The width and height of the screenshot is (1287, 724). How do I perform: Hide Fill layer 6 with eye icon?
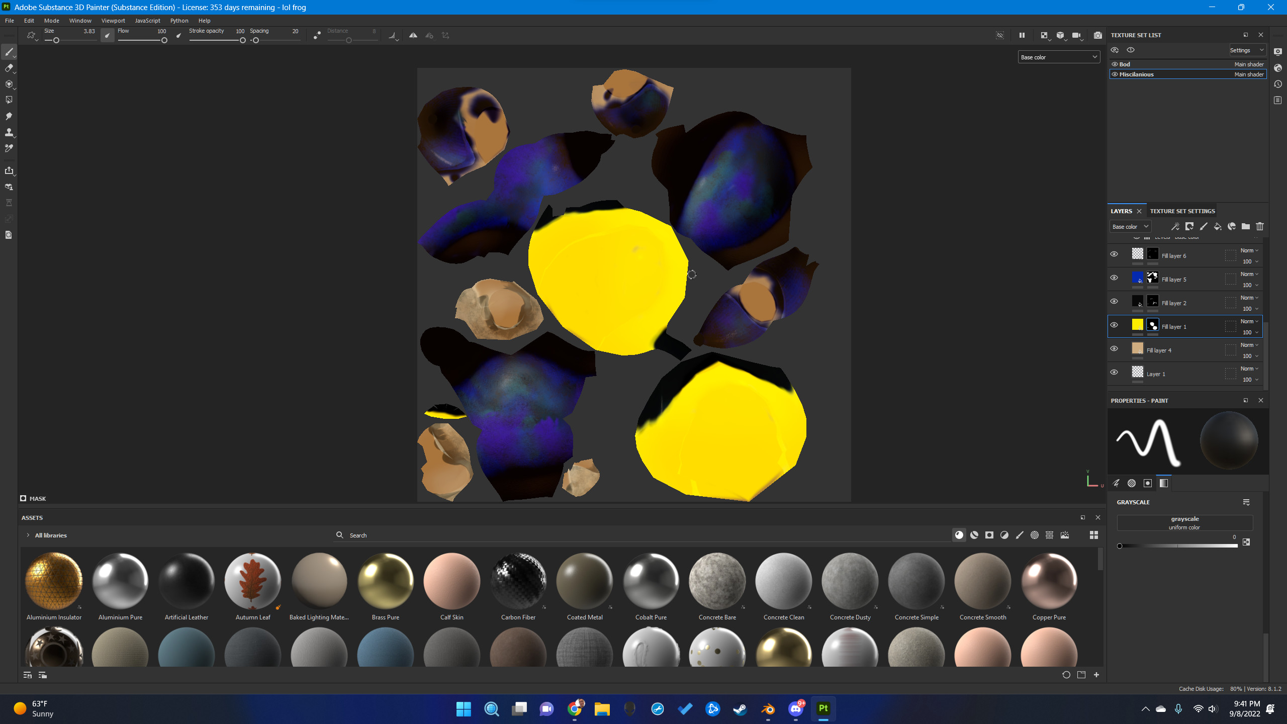(1114, 254)
